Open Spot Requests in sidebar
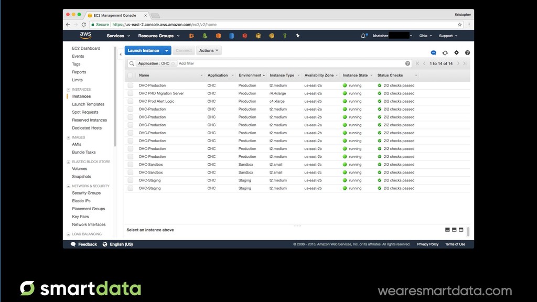The height and width of the screenshot is (302, 537). 85,112
